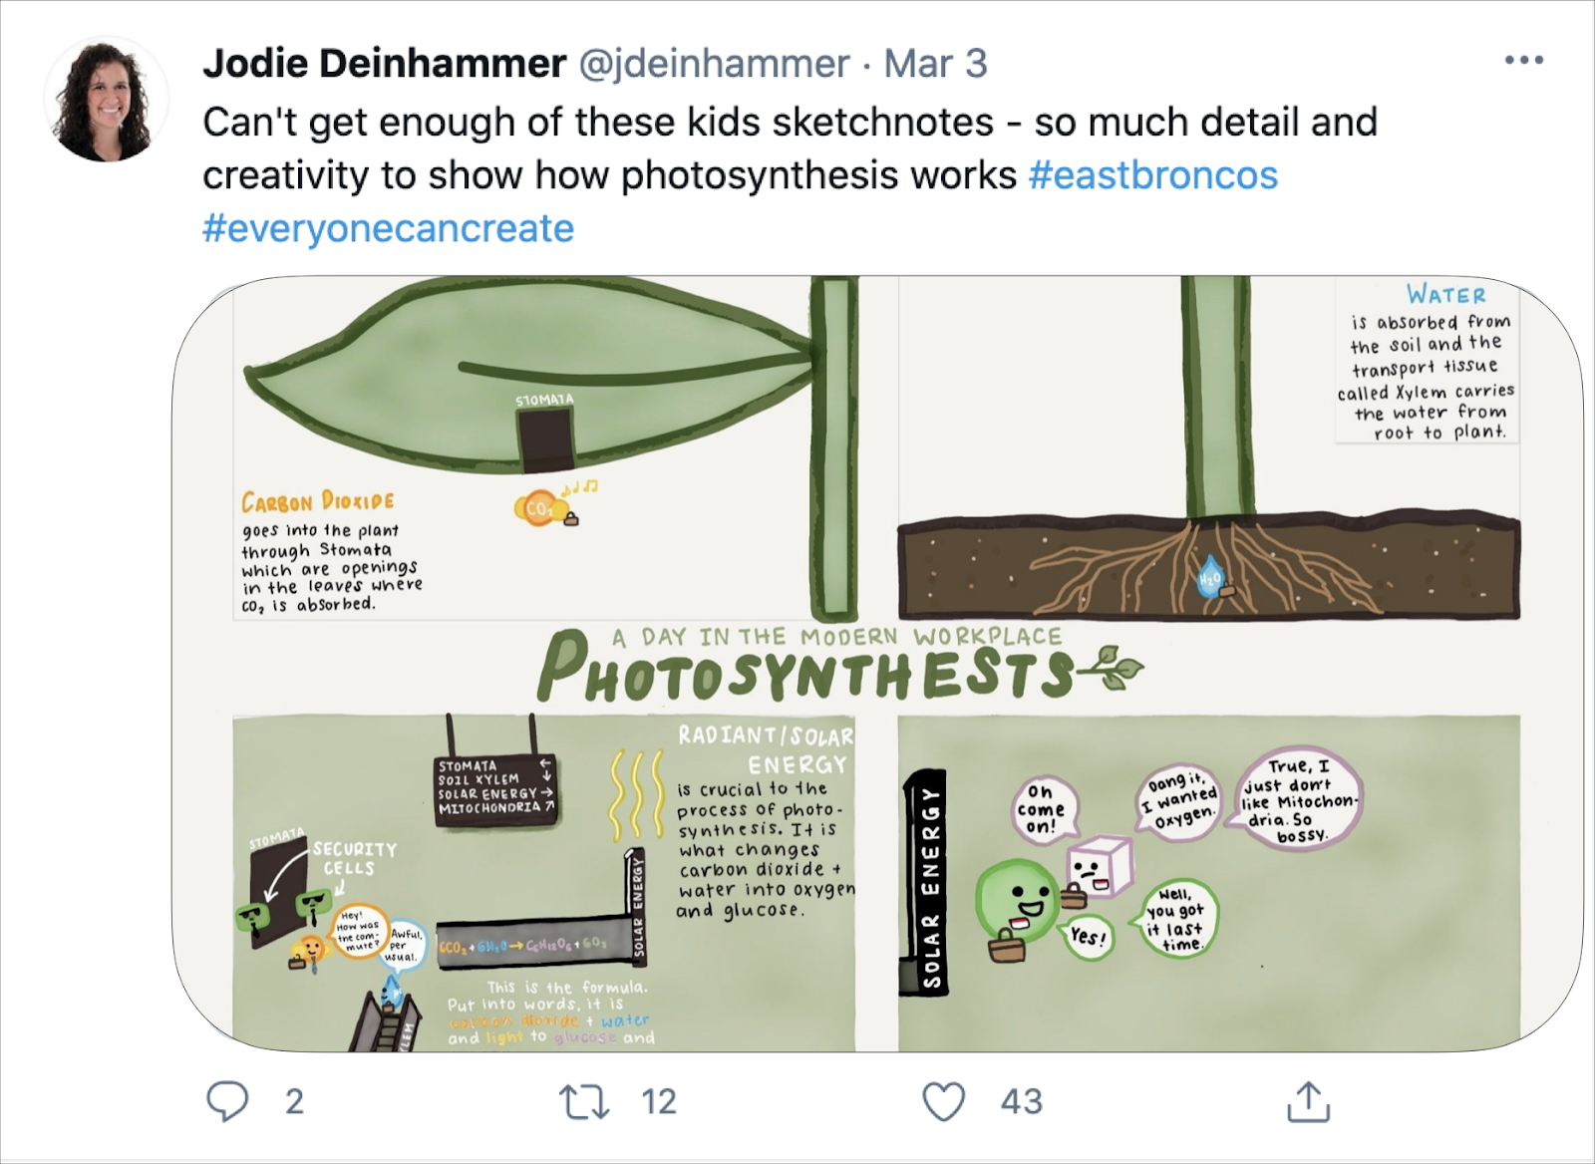Screen dimensions: 1595x1164
Task: Click the retweet count 12
Action: 659,1102
